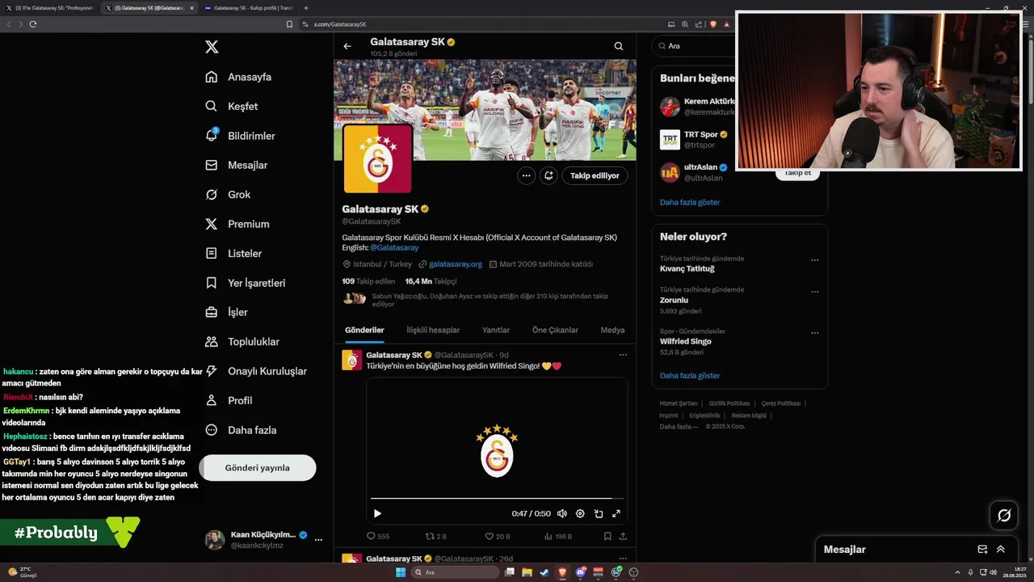The width and height of the screenshot is (1034, 582).
Task: Switch to İlişkili hesaplar tab
Action: pos(433,330)
